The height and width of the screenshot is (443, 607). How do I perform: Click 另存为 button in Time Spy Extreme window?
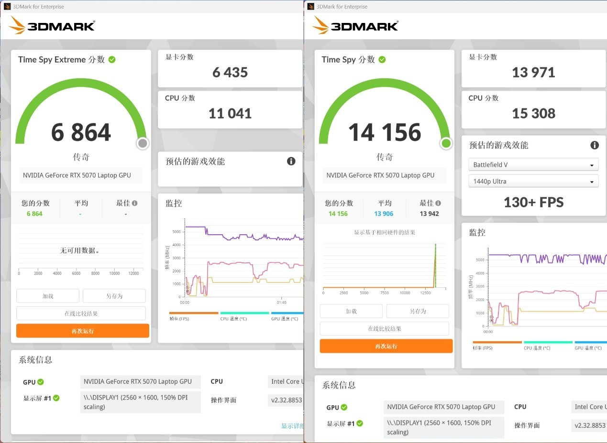point(114,296)
